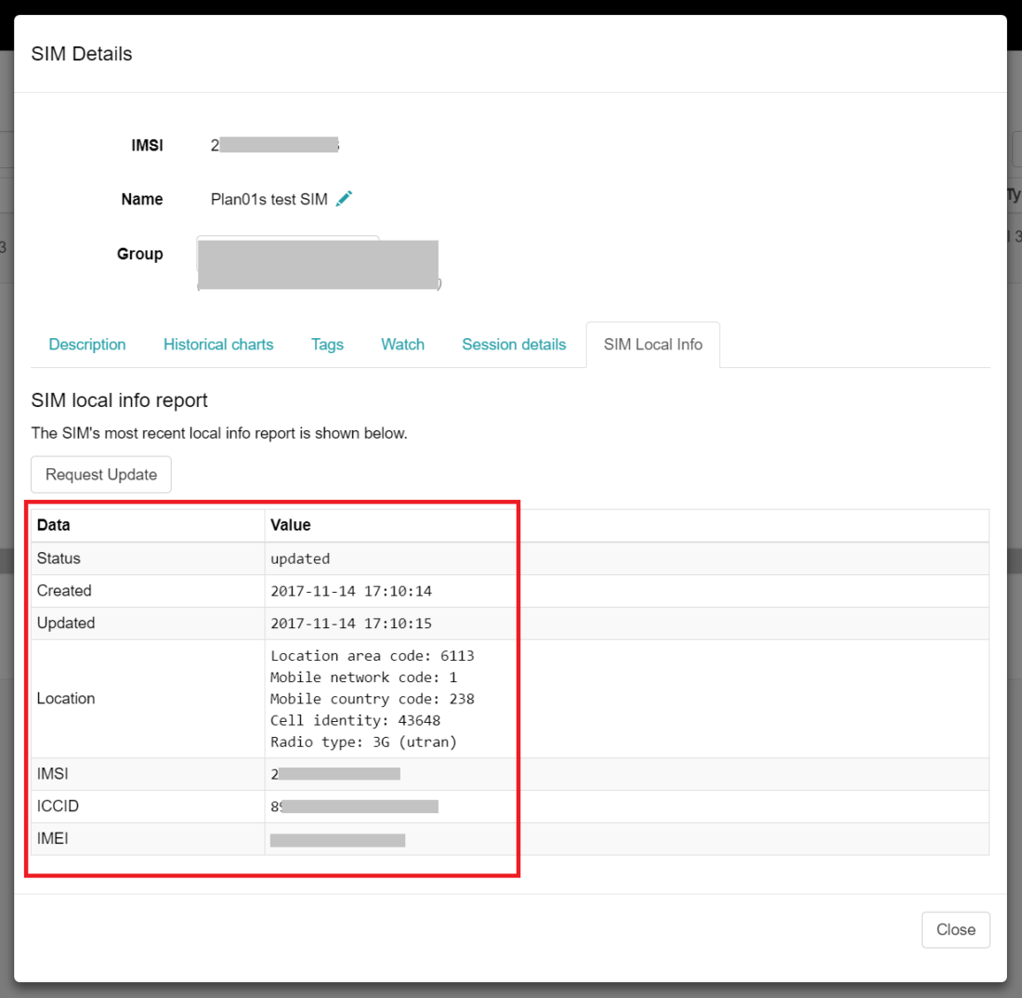The width and height of the screenshot is (1022, 998).
Task: Open the Historical charts tab
Action: 217,344
